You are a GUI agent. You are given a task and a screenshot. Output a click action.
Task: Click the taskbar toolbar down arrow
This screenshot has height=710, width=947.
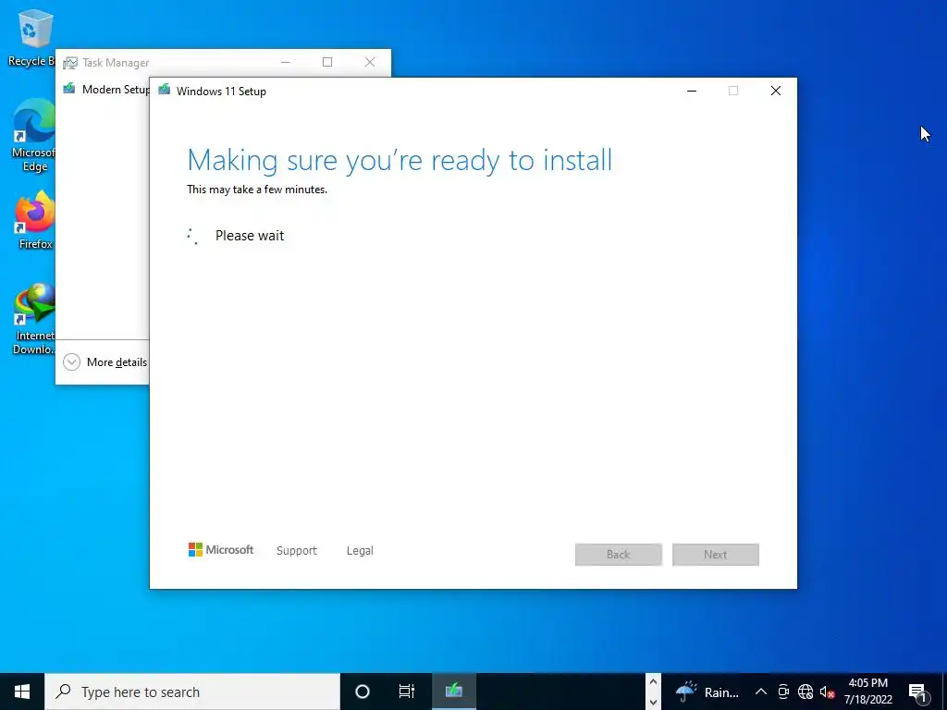653,703
